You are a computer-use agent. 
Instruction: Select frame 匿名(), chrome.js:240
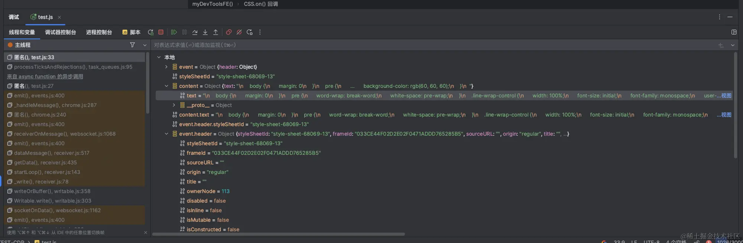[x=74, y=115]
